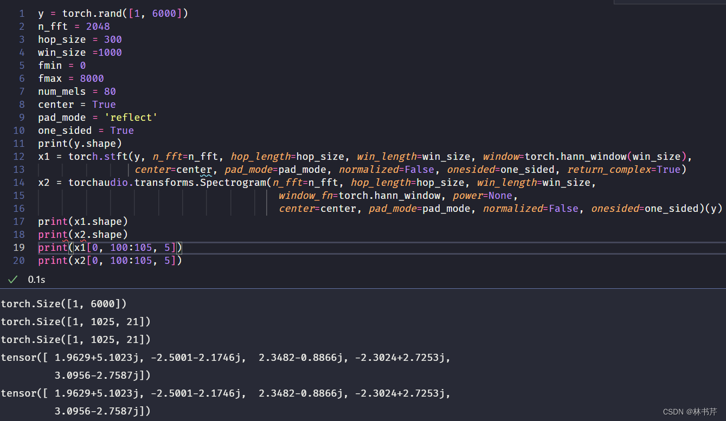Click the 0.1s execution time label
Screen dimensions: 726x421
(x=37, y=280)
